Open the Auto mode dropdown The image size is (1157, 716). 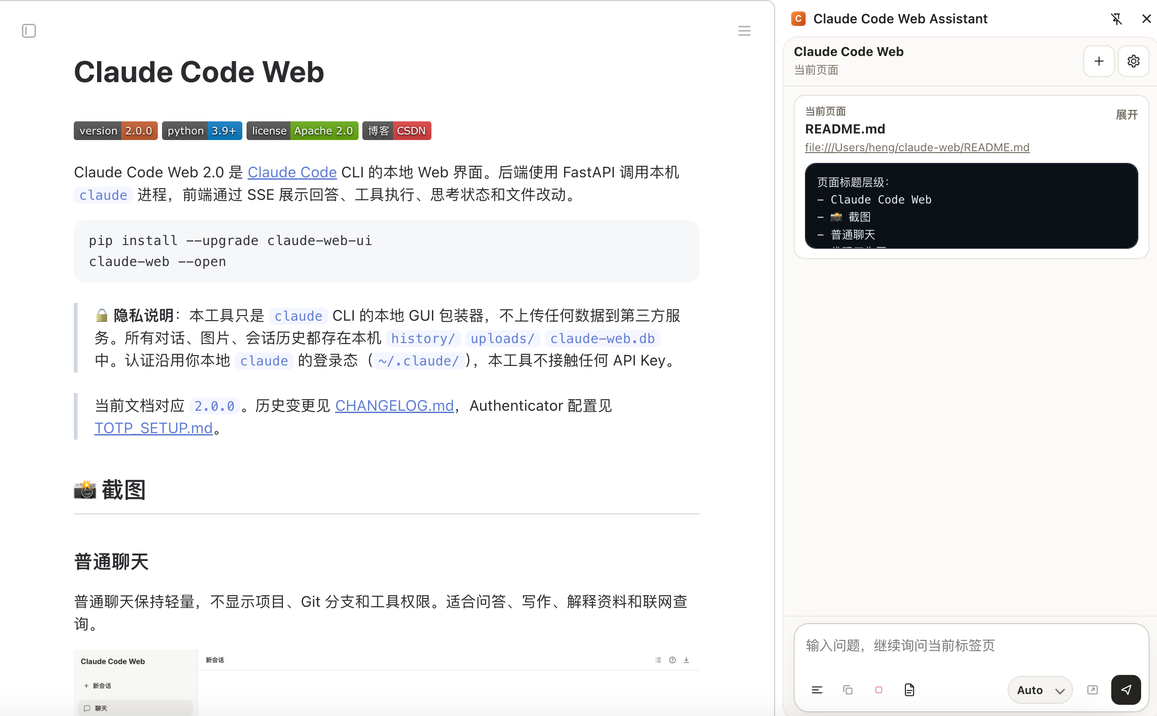point(1040,690)
